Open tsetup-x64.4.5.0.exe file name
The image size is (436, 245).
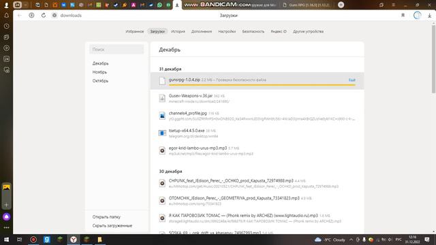[187, 131]
